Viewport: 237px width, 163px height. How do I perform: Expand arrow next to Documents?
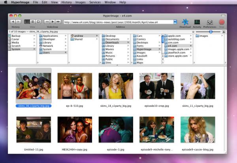coord(128,39)
